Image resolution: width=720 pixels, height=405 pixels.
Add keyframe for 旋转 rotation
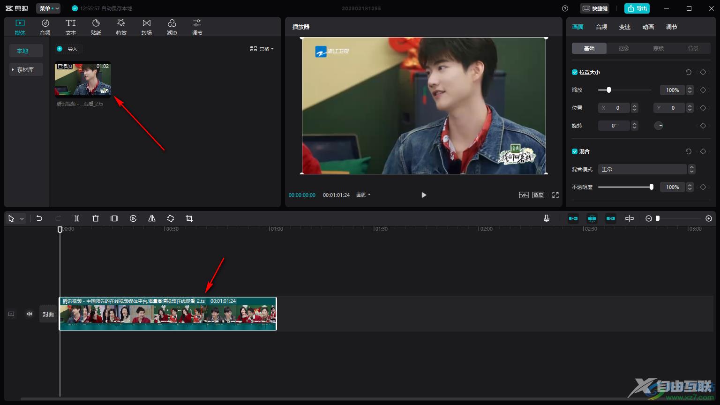click(x=703, y=126)
